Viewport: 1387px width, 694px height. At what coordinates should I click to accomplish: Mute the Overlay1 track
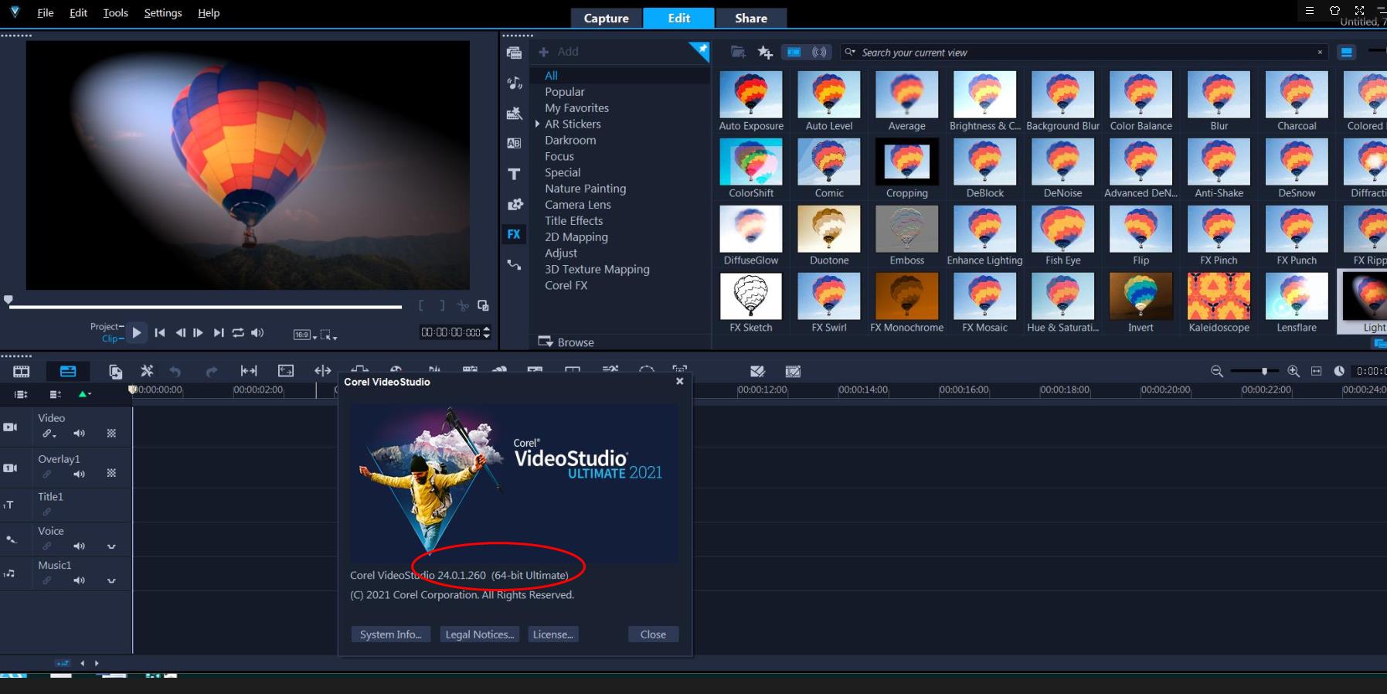[x=79, y=474]
